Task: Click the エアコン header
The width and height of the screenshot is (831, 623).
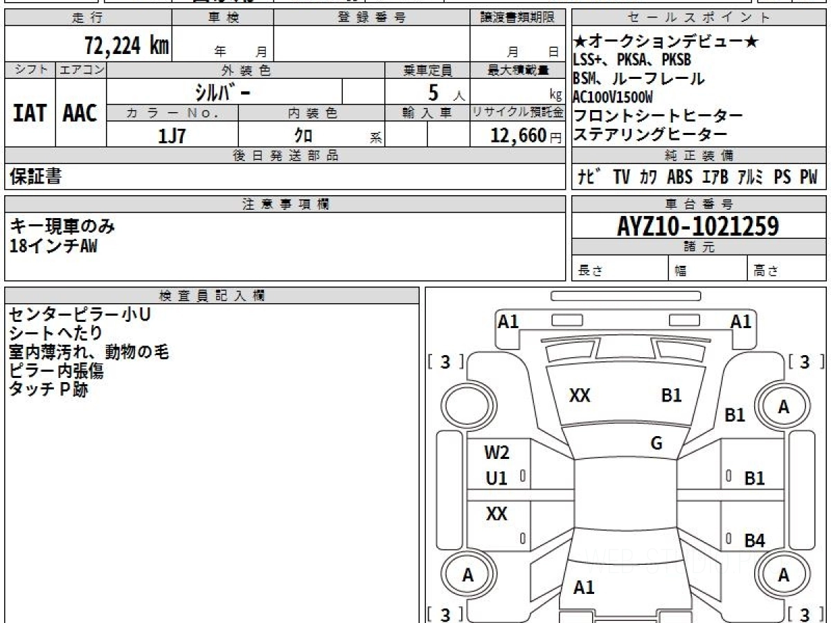Action: [x=81, y=70]
